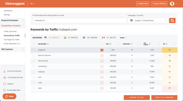Viewport: 183px width, 101px height.
Task: Click the Canada flag in locations bar
Action: (104, 38)
